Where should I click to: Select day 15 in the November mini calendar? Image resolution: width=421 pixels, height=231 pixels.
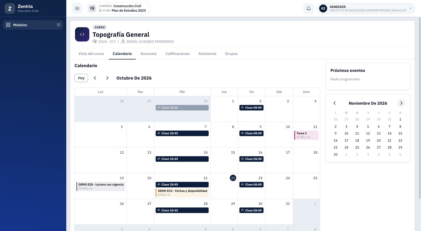[400, 133]
